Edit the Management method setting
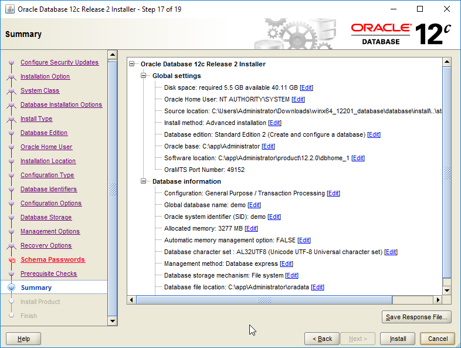 click(x=286, y=264)
